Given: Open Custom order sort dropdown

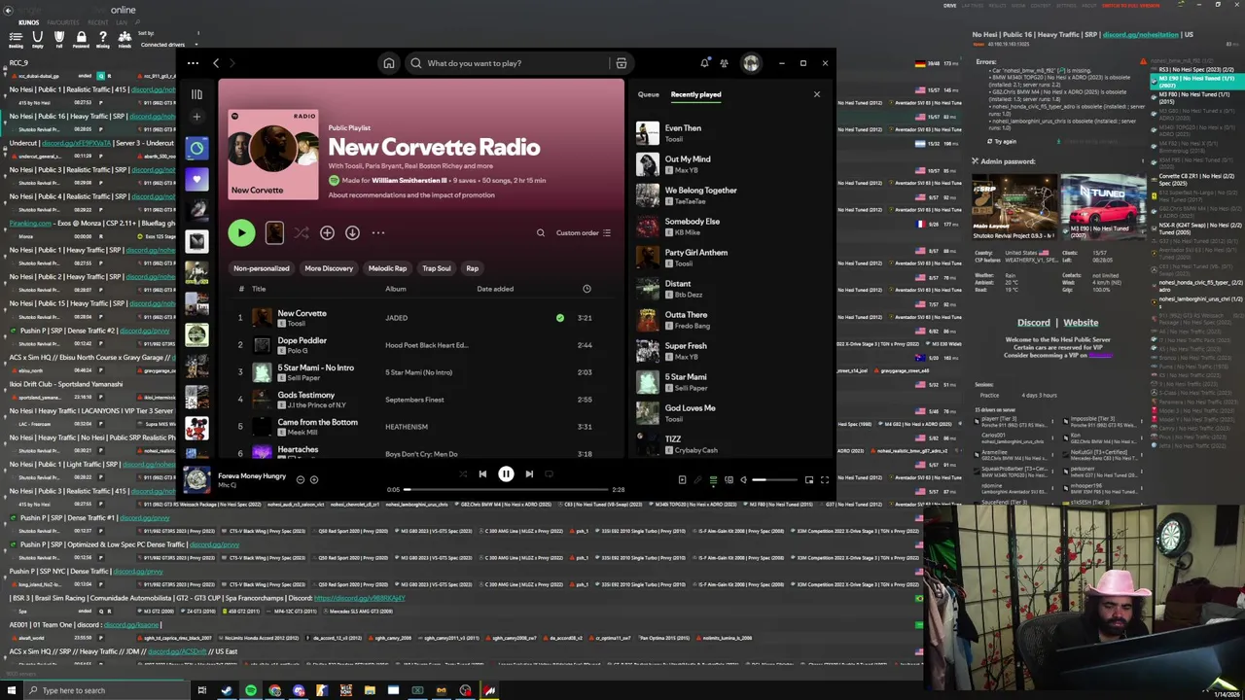Looking at the screenshot, I should click(584, 232).
